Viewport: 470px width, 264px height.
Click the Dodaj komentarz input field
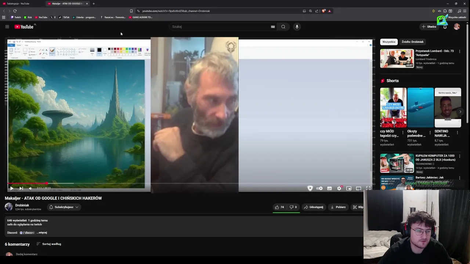click(x=27, y=254)
